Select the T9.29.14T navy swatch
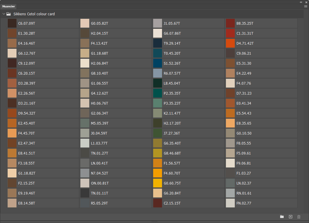Screen dimensions: 309x223 click(x=158, y=43)
